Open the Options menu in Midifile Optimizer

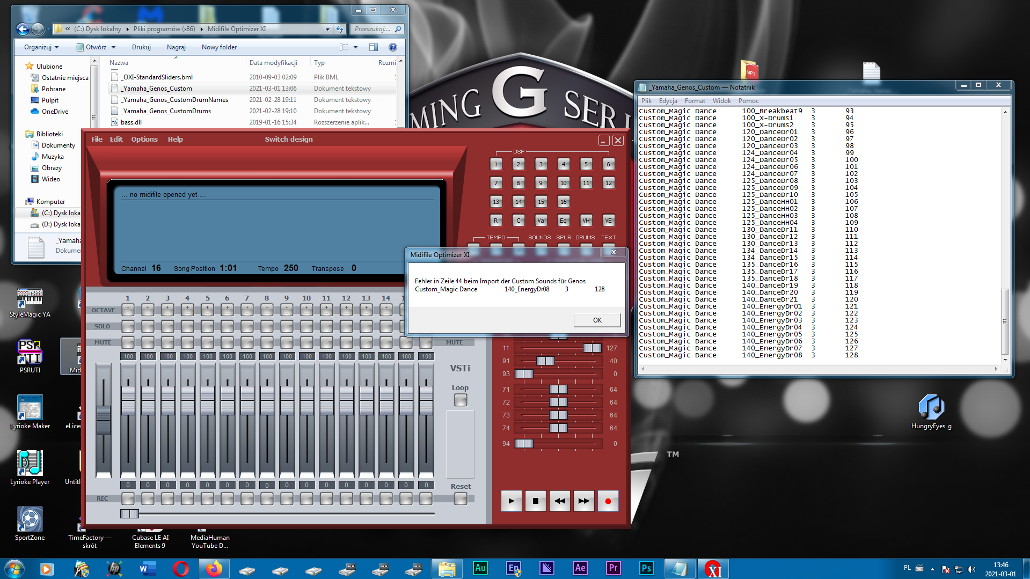[x=144, y=139]
